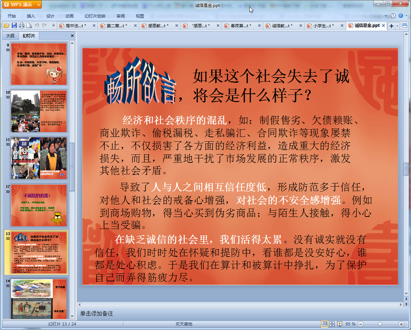The height and width of the screenshot is (330, 411).
Task: Select slide 9 thumbnail
Action: [x=39, y=64]
